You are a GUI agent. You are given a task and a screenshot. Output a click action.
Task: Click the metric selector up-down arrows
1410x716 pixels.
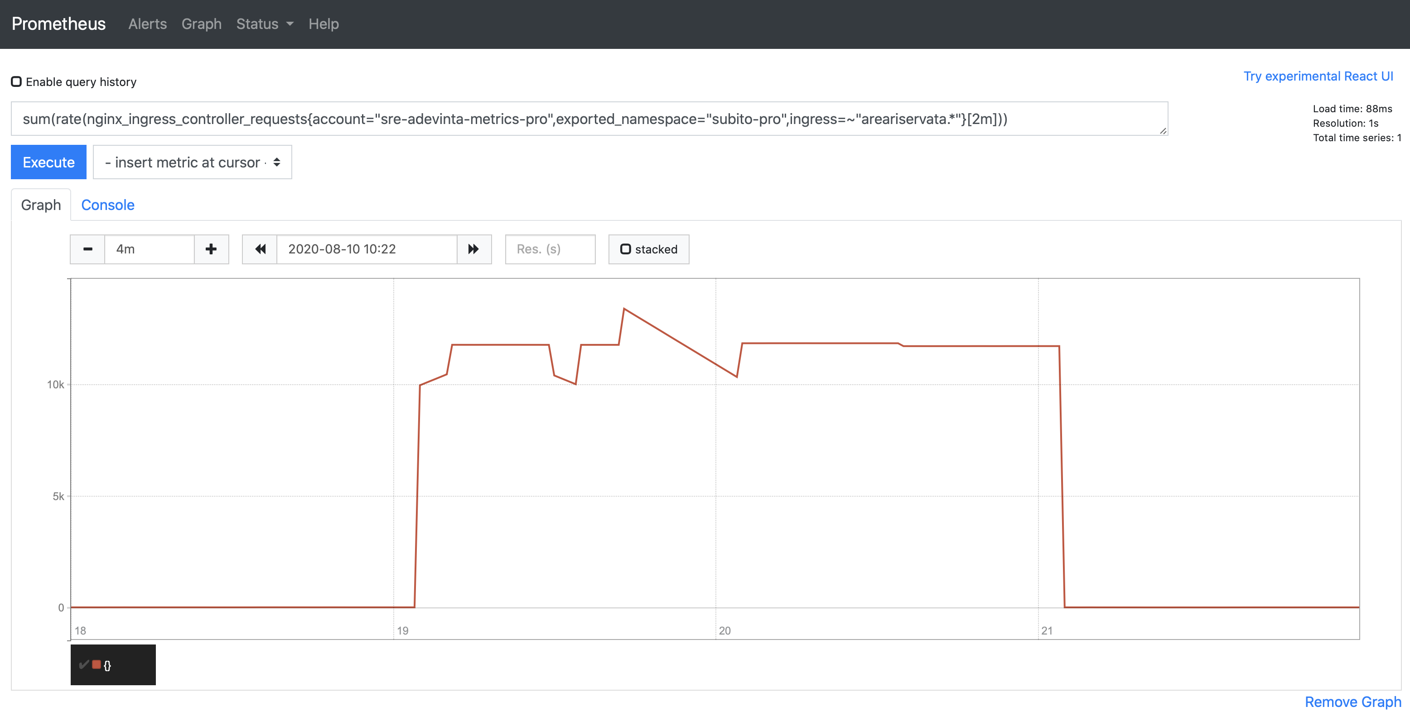[277, 162]
